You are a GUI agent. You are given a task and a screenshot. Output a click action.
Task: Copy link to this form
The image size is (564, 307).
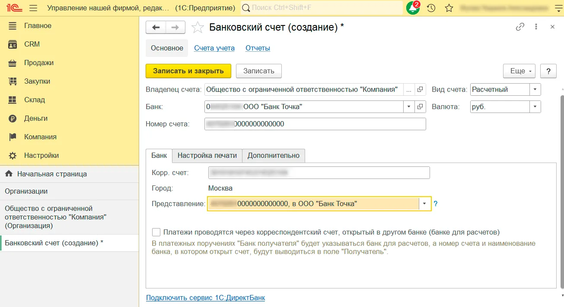[x=520, y=27]
